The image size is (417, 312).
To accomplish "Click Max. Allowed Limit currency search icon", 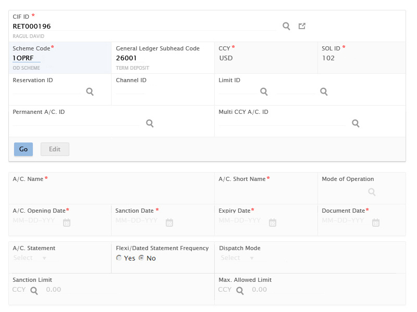I will click(x=240, y=291).
